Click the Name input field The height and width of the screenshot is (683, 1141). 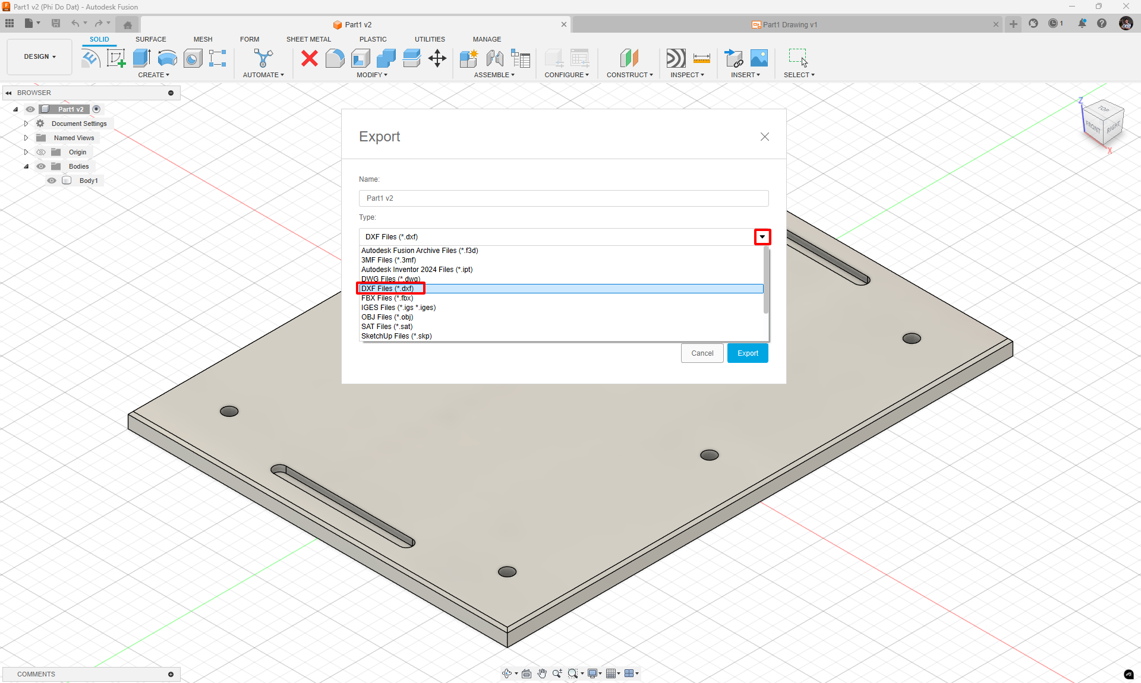(564, 198)
